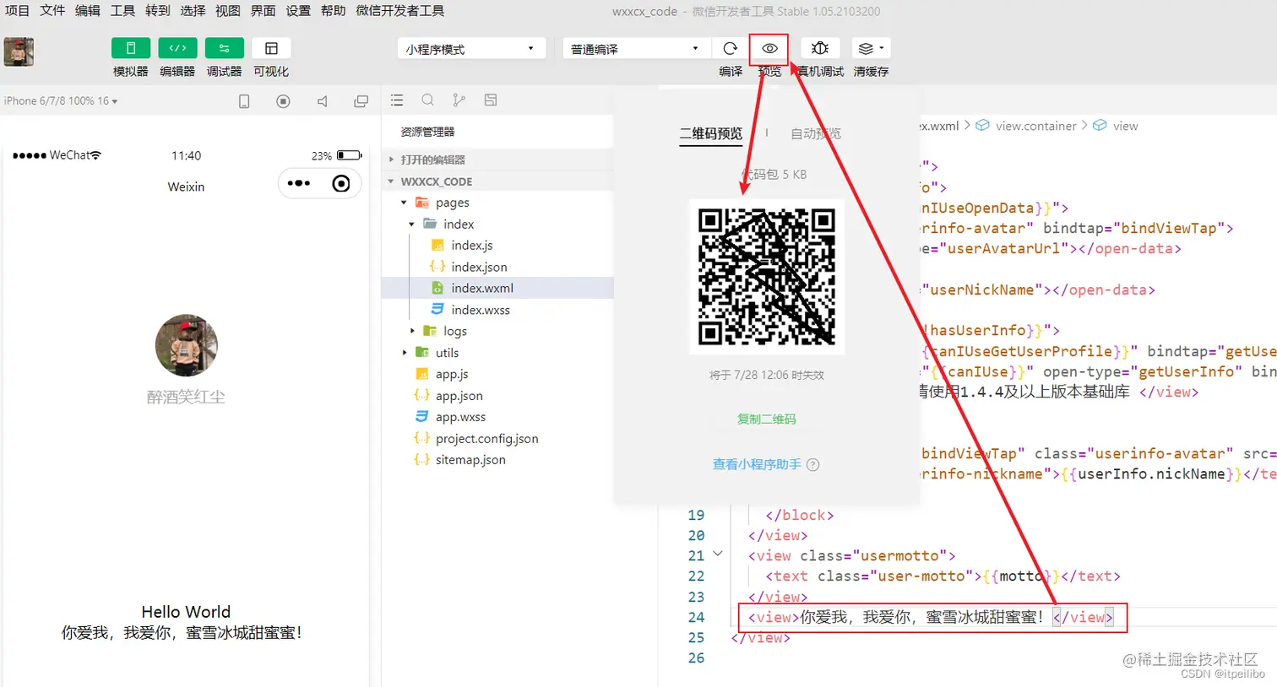Open the iPhone 6/7/8 device dropdown

coord(61,100)
